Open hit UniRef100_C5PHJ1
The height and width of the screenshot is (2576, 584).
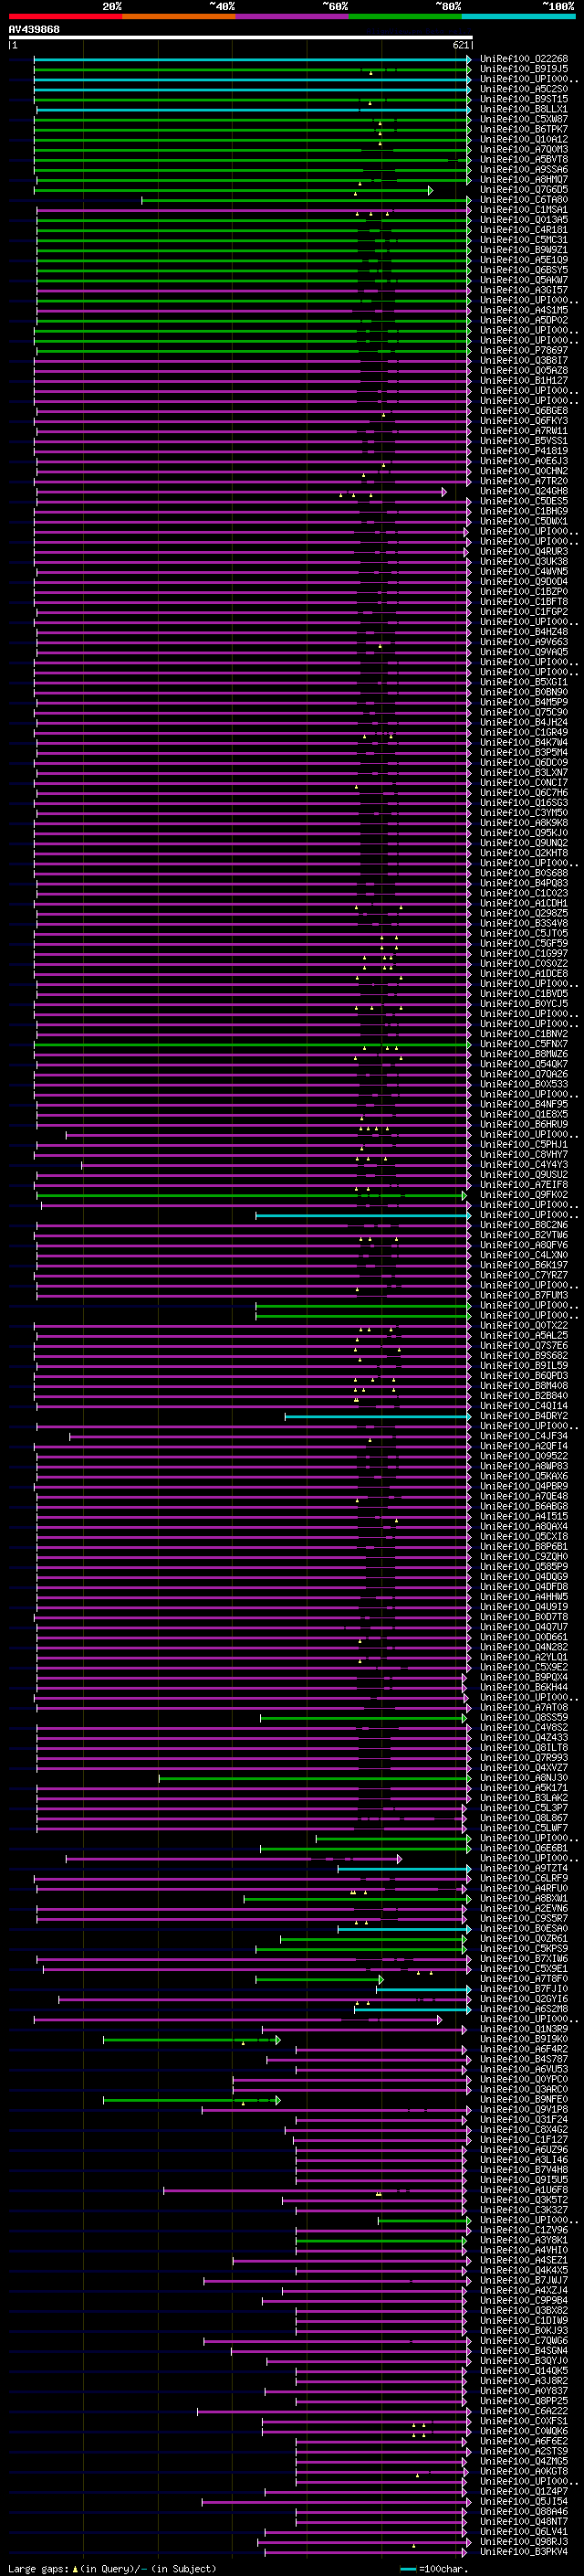[523, 1144]
